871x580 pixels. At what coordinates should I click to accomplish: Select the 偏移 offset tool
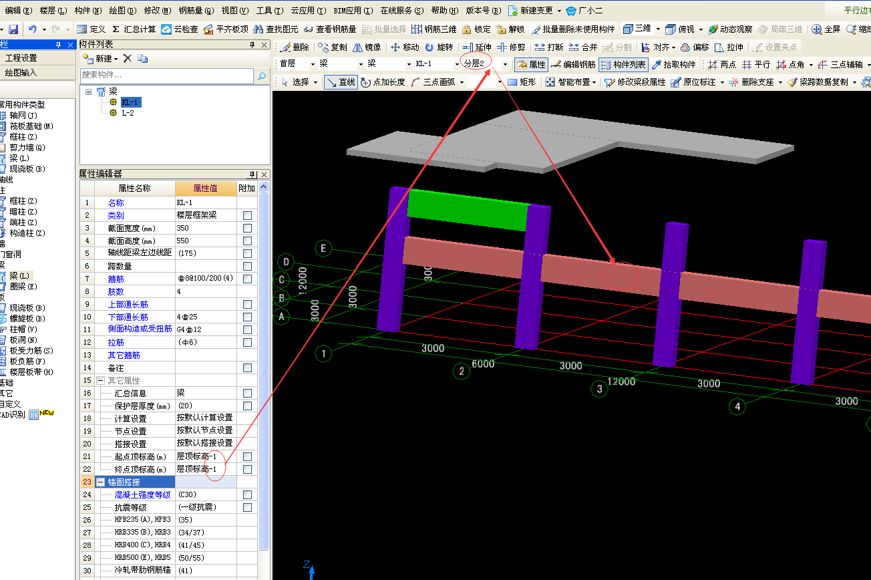point(695,47)
